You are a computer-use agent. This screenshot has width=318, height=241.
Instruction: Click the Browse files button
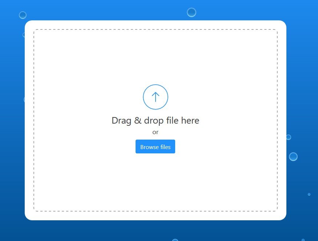pos(155,146)
